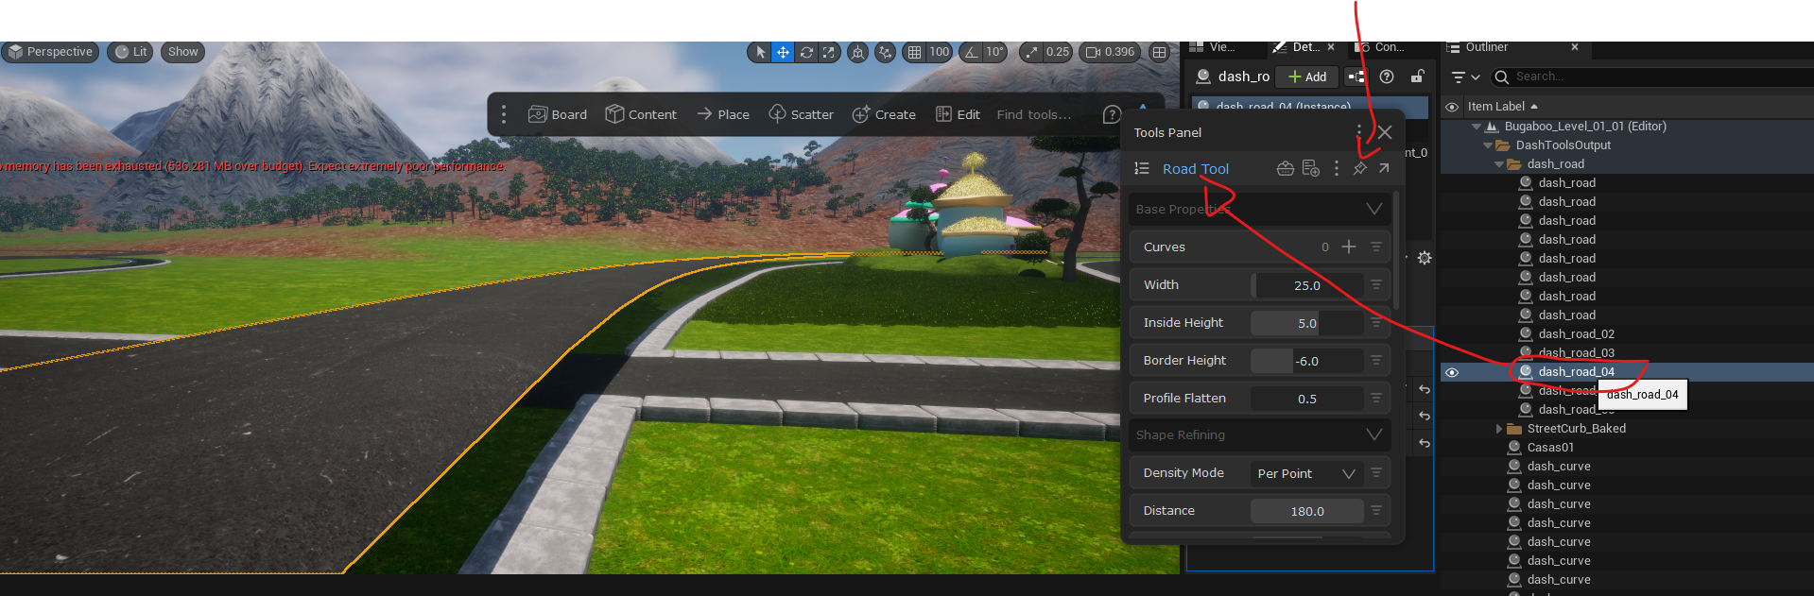The height and width of the screenshot is (596, 1814).
Task: Open grid snap size 100 value
Action: point(939,52)
